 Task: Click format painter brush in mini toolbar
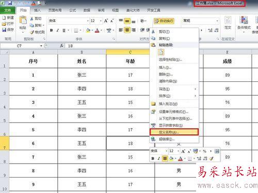211,159
